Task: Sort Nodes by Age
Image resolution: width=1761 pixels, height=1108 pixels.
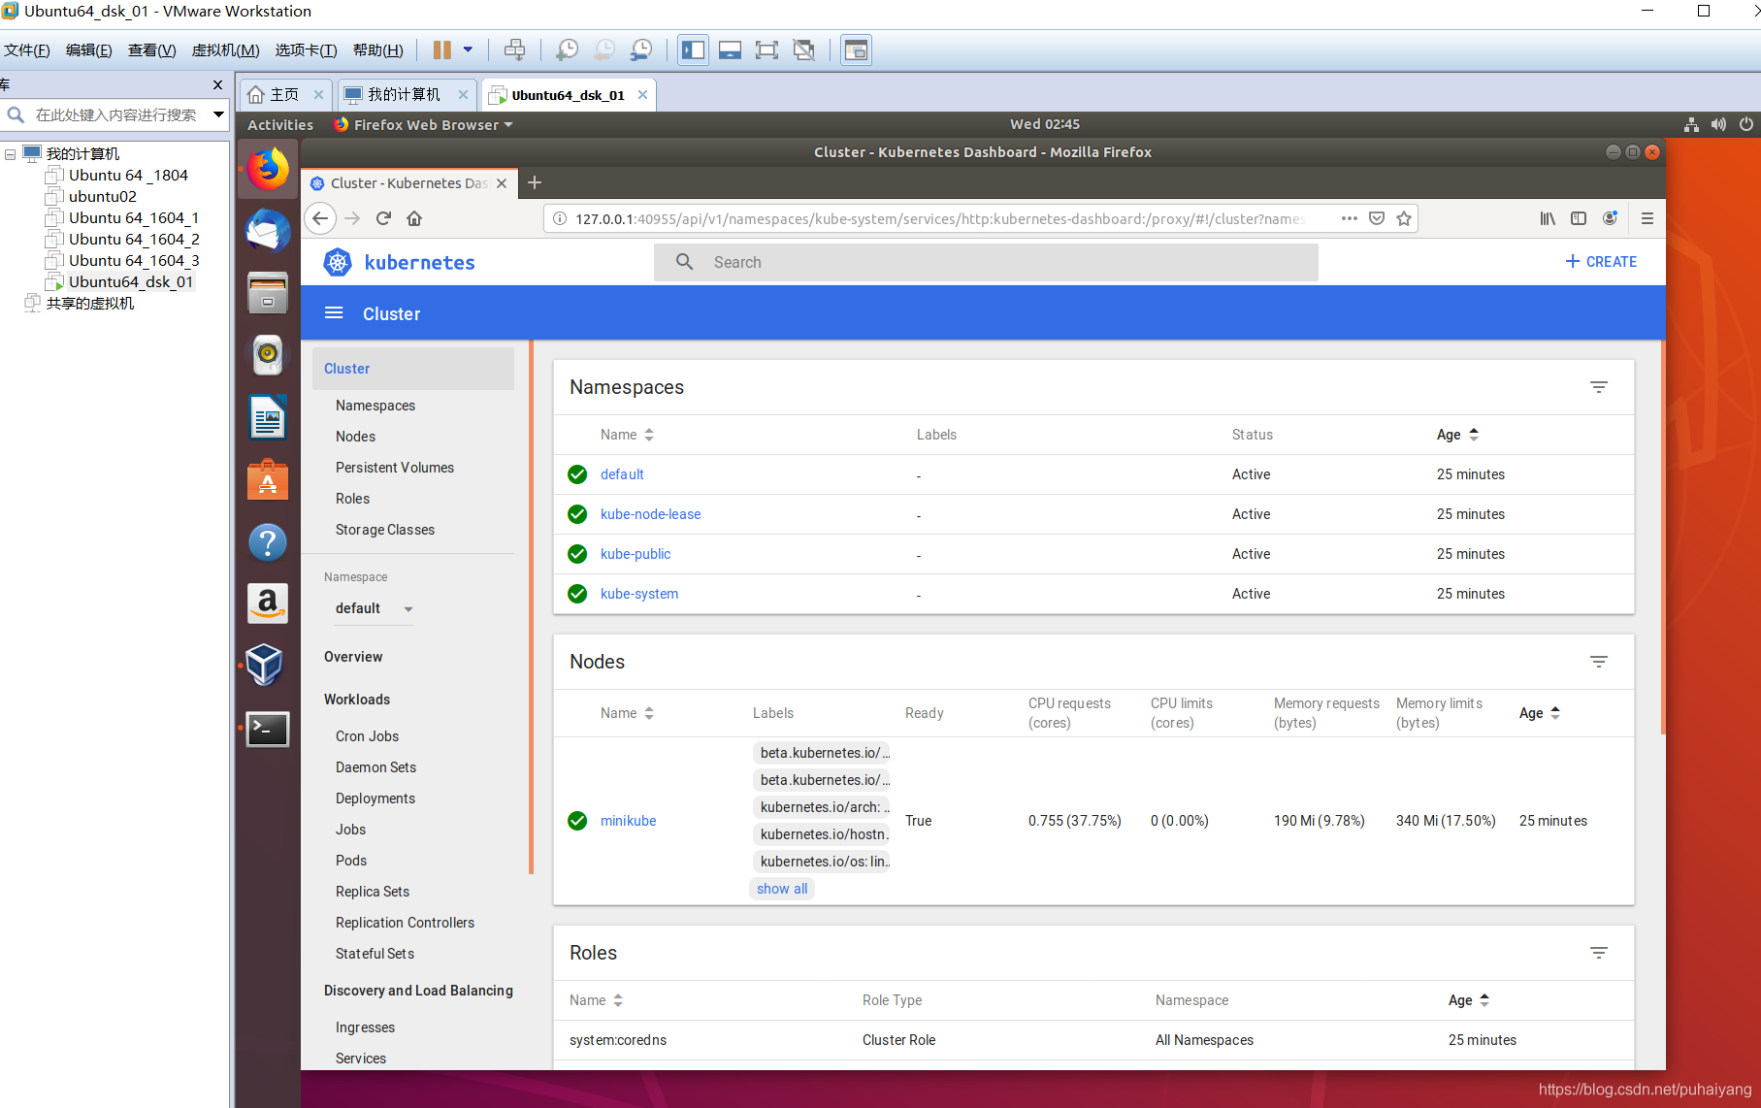Action: click(1540, 713)
